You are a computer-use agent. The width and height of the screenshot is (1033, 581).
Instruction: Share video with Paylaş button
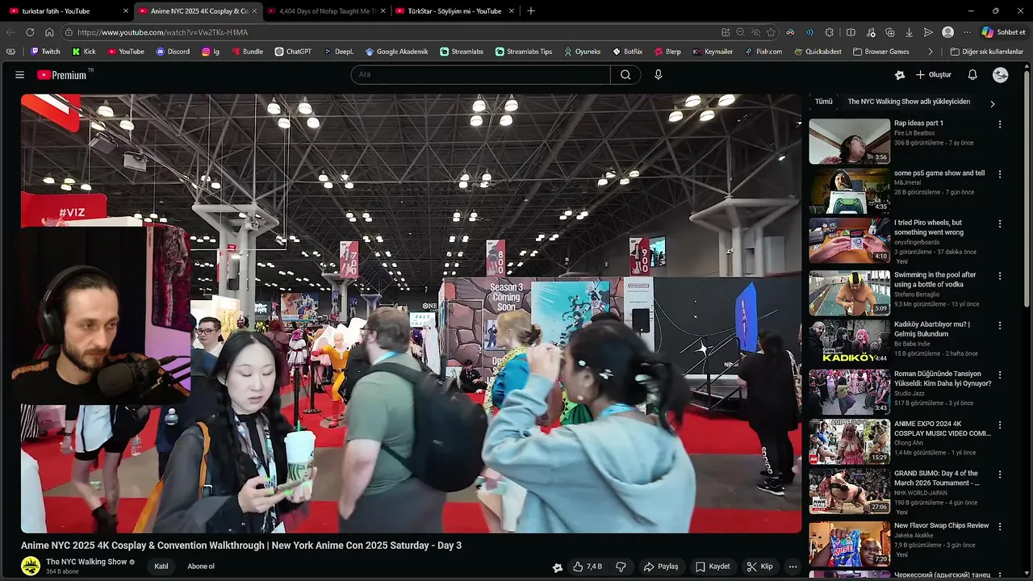pyautogui.click(x=660, y=566)
